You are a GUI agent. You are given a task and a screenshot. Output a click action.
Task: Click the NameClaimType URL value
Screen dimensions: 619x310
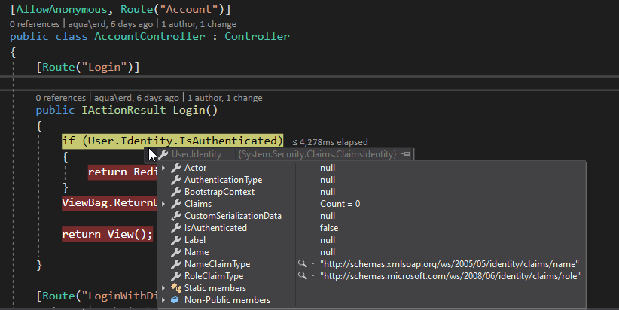(x=450, y=264)
